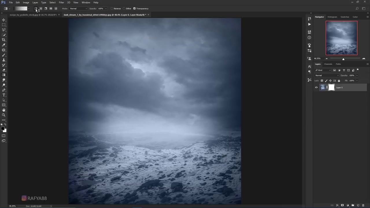Enable the Reverse checkbox
370x208 pixels.
(112, 9)
